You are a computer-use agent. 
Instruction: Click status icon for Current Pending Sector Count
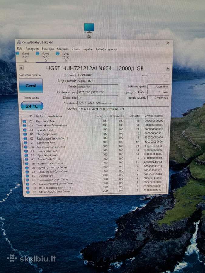tap(28, 184)
